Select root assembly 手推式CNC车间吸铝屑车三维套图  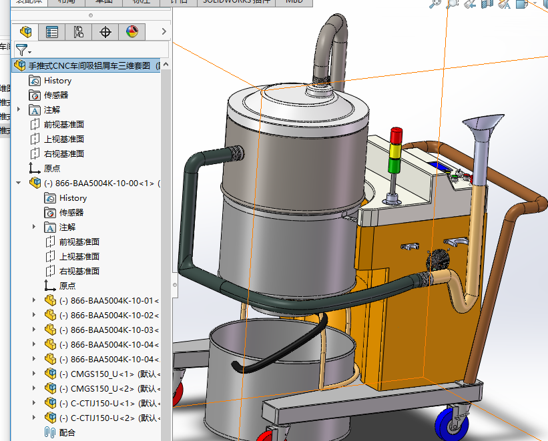(x=90, y=65)
